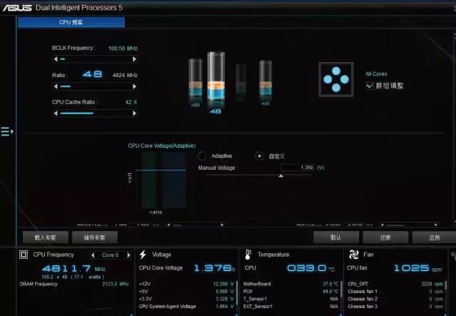Click the left arrow beside Core 0

[x=93, y=255]
